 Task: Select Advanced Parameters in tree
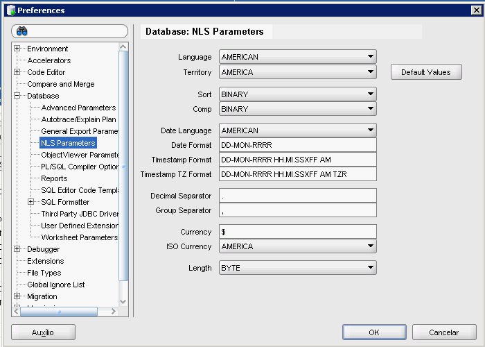[x=78, y=108]
